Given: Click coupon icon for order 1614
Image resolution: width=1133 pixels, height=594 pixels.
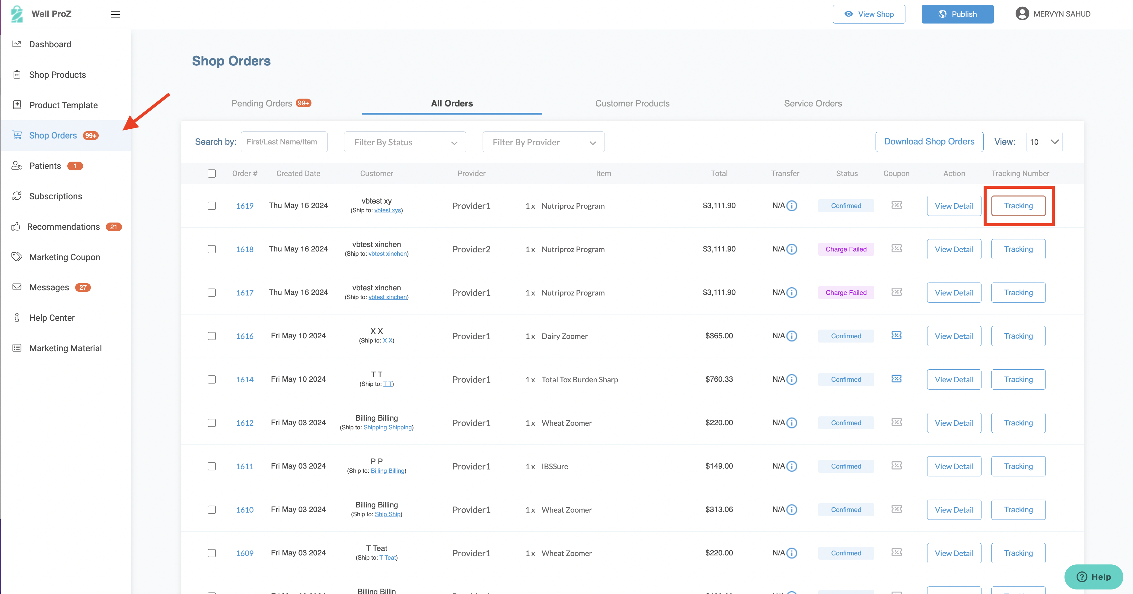Looking at the screenshot, I should (x=896, y=379).
